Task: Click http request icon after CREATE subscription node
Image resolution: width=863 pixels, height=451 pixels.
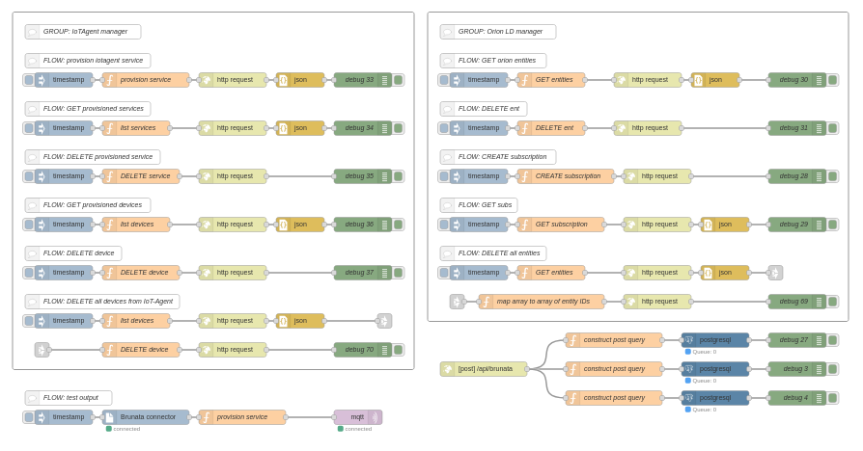Action: point(630,176)
